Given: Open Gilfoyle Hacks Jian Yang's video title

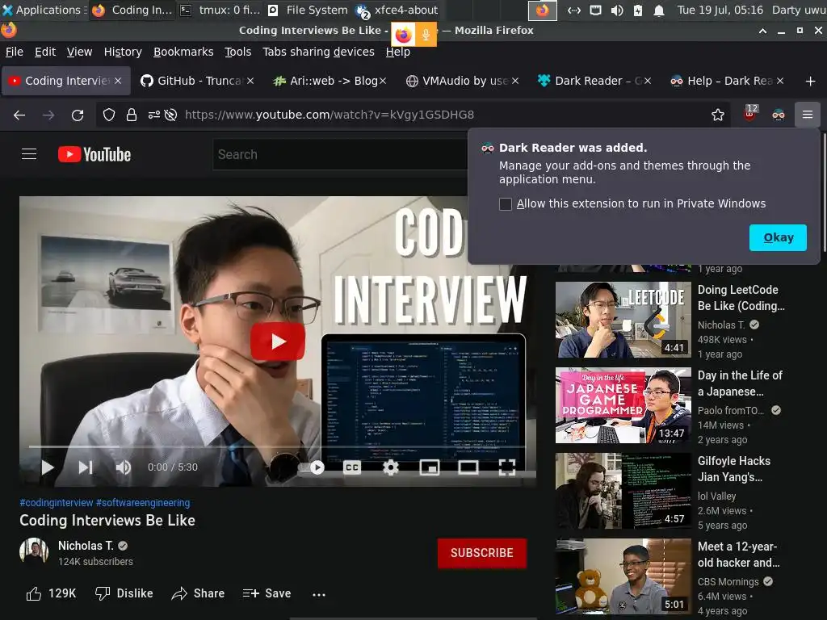Looking at the screenshot, I should coord(733,469).
